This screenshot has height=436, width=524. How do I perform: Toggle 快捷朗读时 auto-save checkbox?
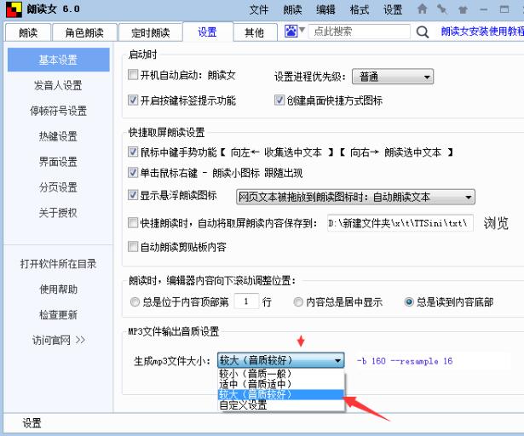click(133, 222)
